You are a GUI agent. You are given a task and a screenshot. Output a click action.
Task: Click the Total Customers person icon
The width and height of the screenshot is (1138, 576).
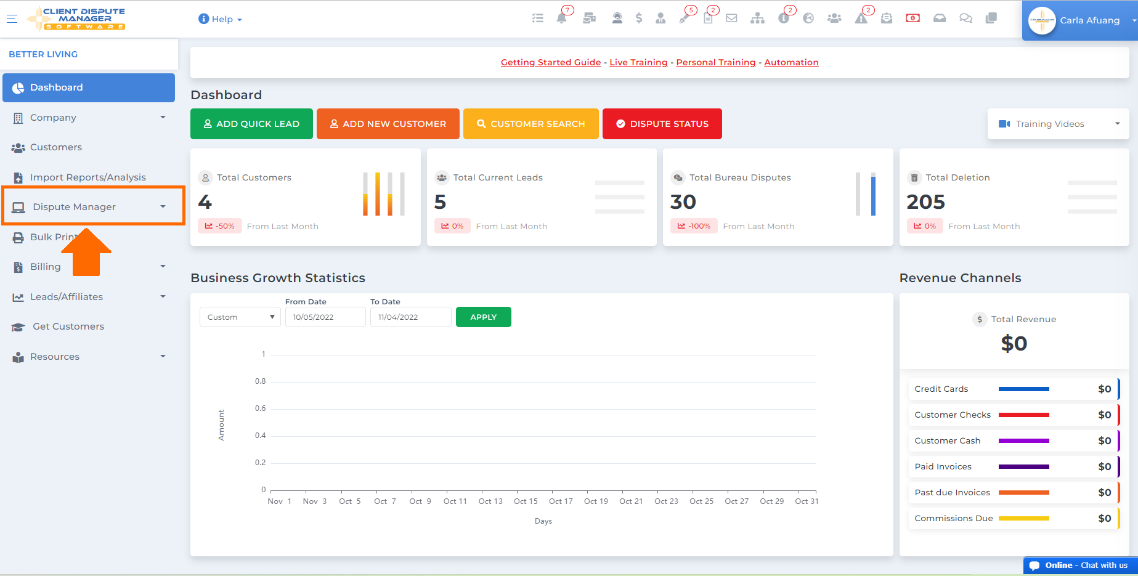(206, 177)
